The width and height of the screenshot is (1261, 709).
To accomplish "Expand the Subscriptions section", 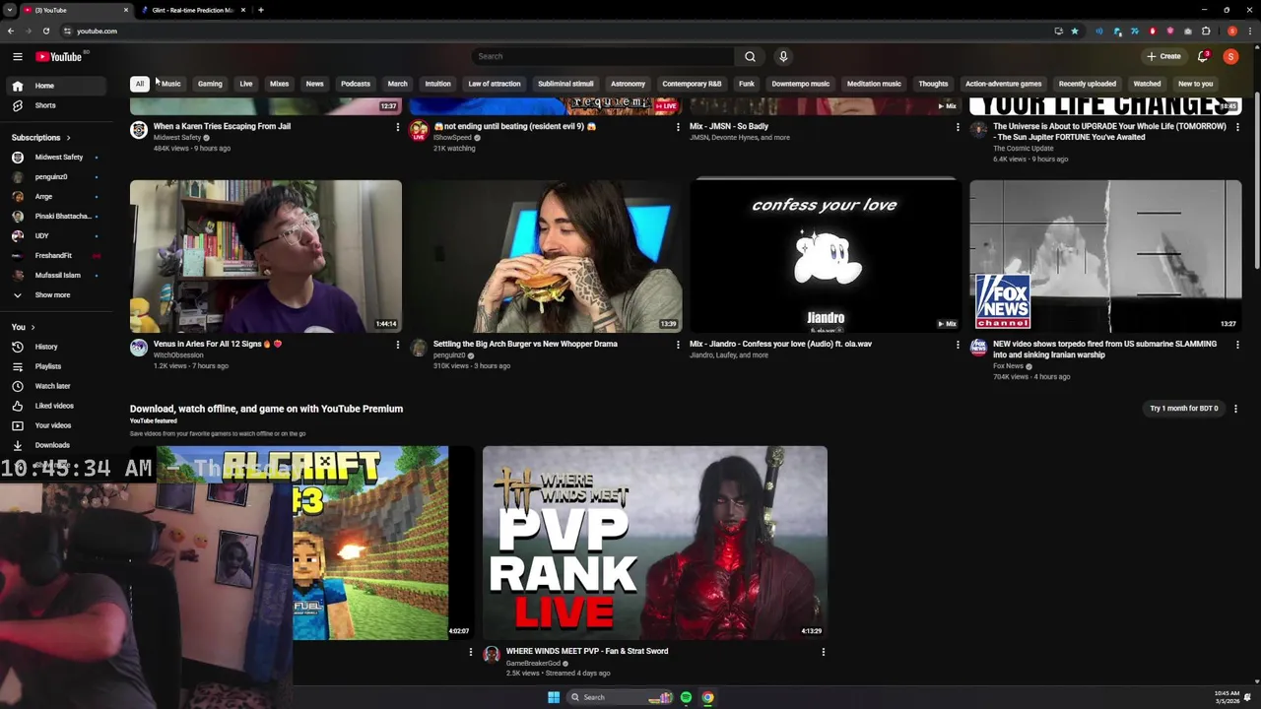I will click(40, 138).
